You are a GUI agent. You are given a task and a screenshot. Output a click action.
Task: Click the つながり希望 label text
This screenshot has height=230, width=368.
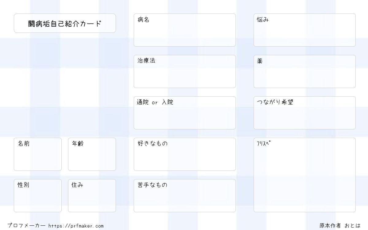pyautogui.click(x=275, y=102)
